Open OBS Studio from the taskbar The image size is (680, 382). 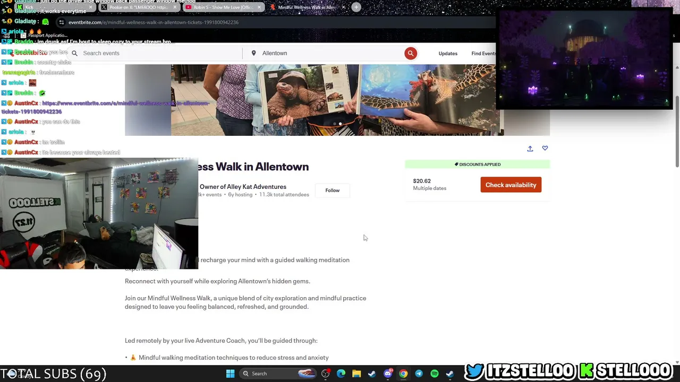coord(326,374)
